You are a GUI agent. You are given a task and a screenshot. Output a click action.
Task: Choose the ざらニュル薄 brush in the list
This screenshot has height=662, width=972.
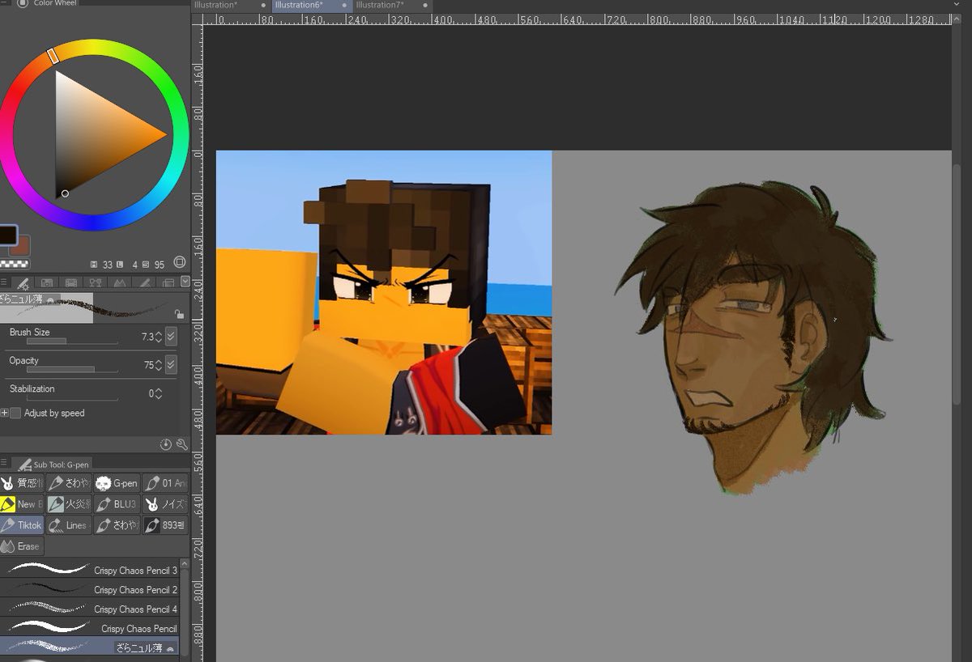(x=89, y=647)
